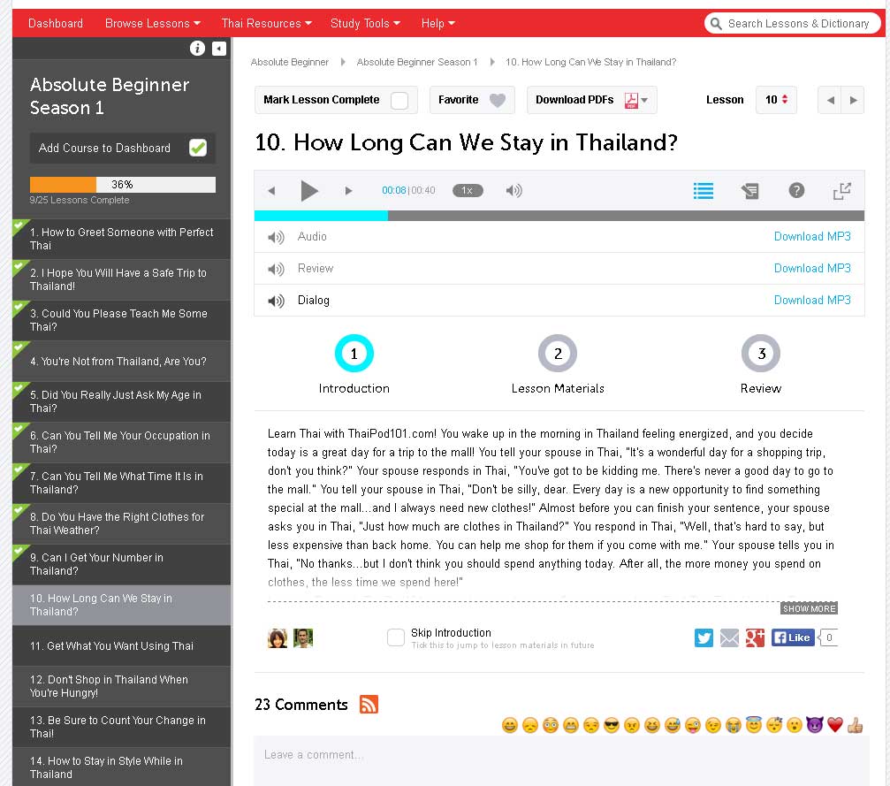The height and width of the screenshot is (786, 890).
Task: Open Absolute Beginner breadcrumb
Action: [290, 63]
